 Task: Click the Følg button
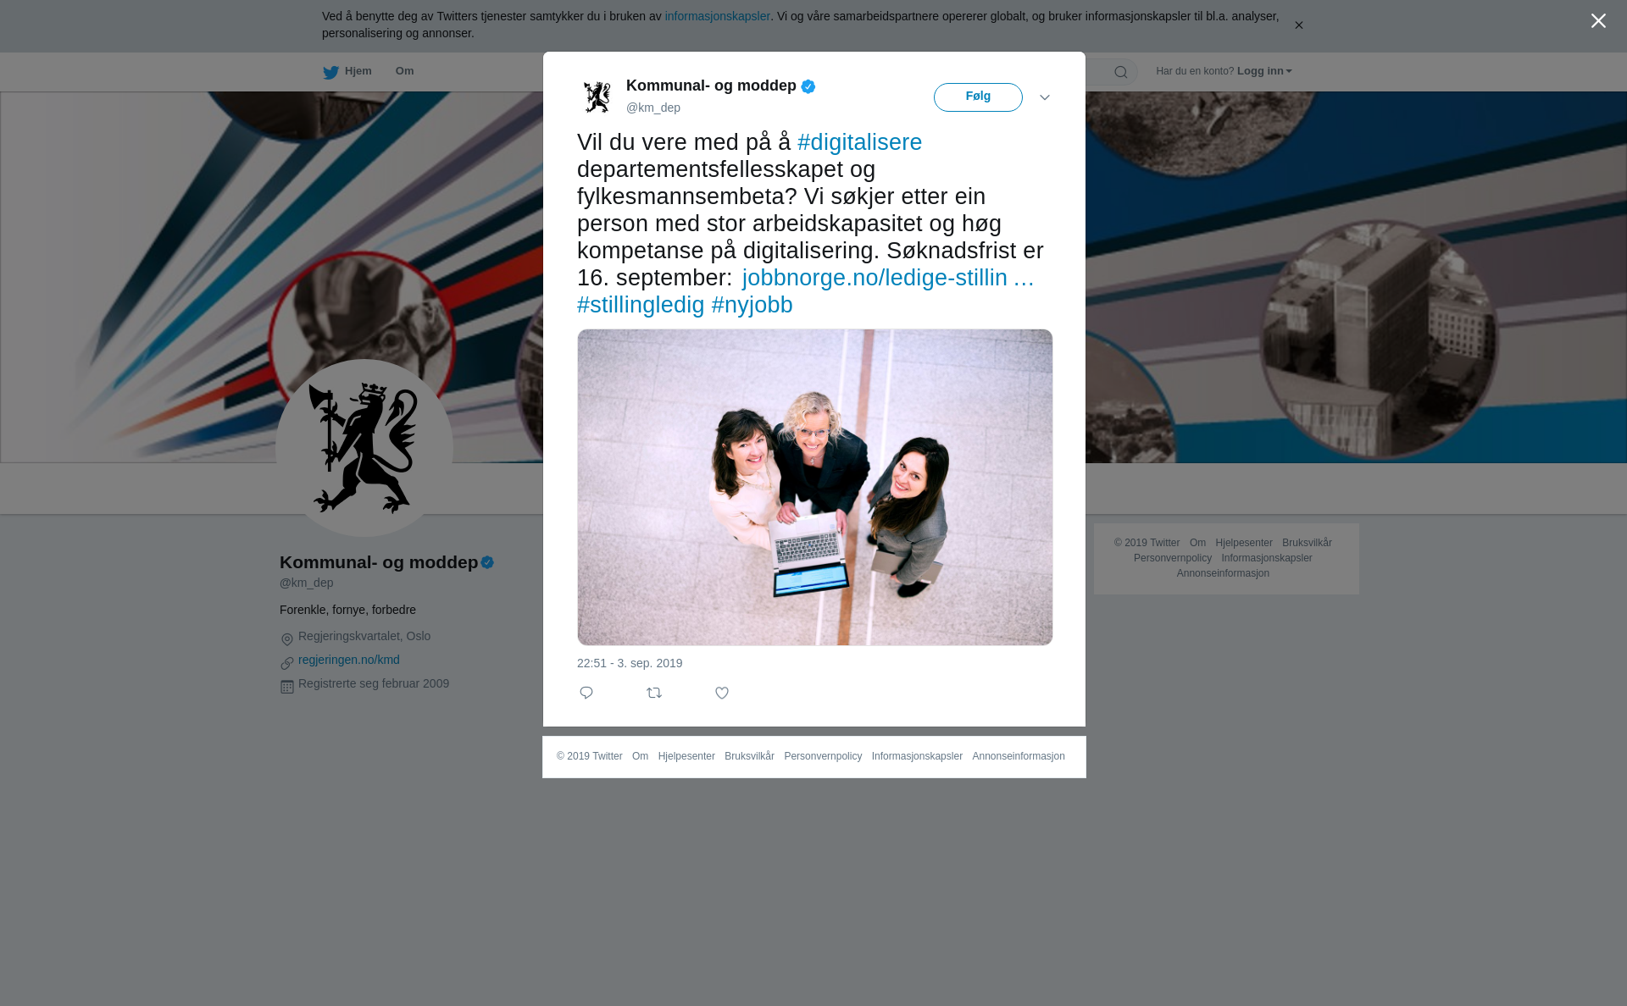pyautogui.click(x=978, y=97)
